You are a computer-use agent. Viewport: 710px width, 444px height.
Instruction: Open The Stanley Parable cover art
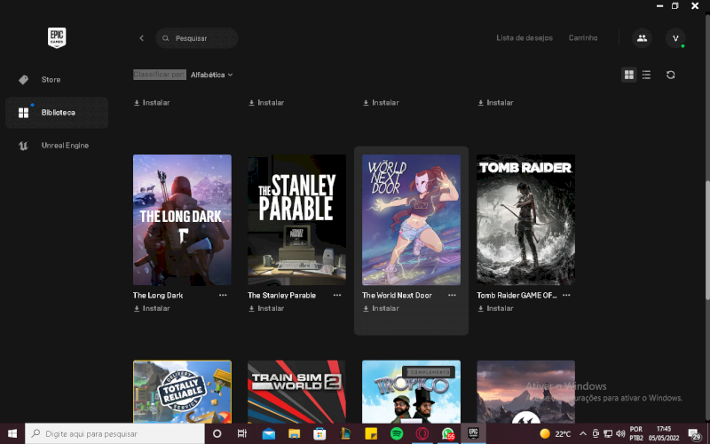(296, 219)
